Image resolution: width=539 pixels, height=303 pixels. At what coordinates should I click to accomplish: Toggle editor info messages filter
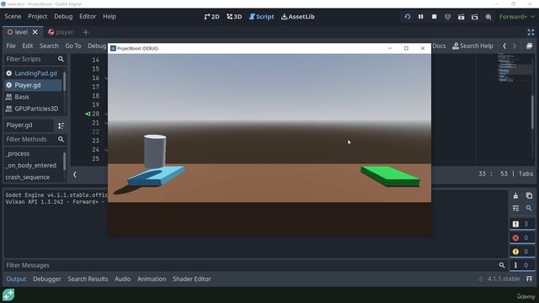tap(522, 265)
